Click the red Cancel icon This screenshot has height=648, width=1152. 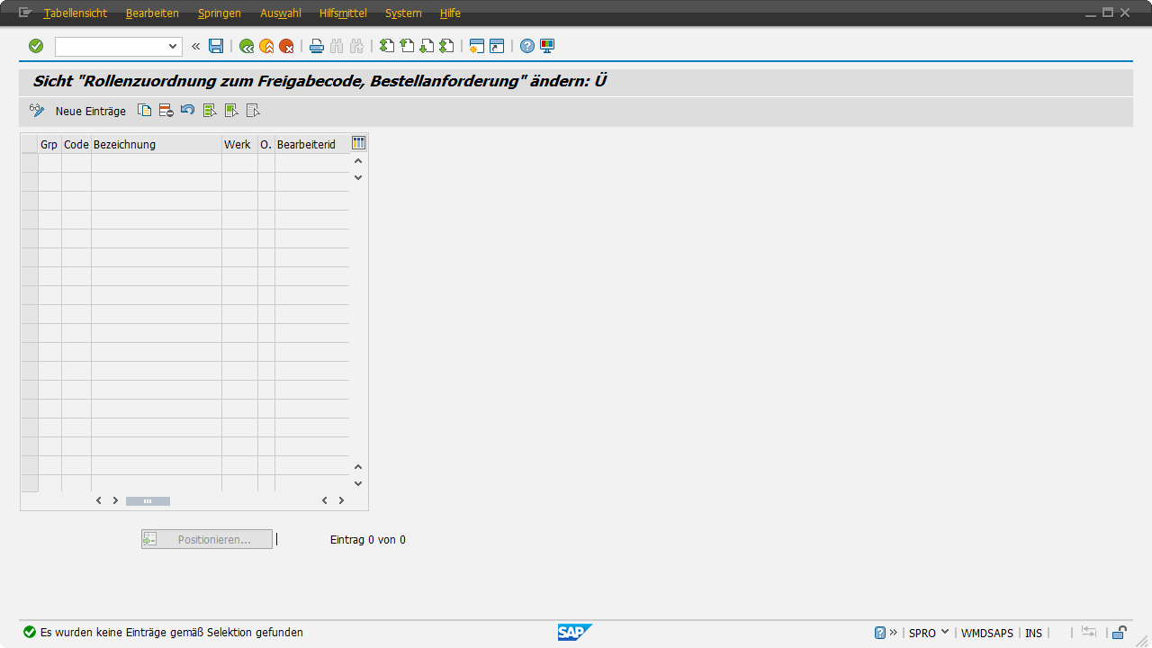point(286,46)
